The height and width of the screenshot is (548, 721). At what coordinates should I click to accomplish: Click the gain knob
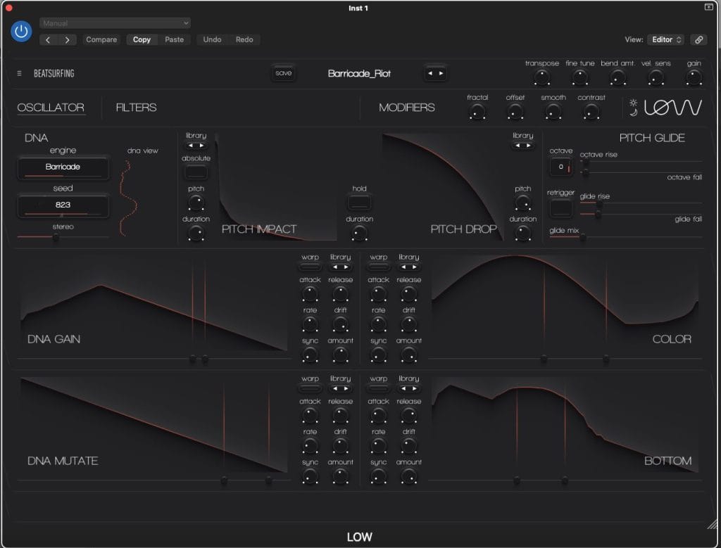coord(694,79)
